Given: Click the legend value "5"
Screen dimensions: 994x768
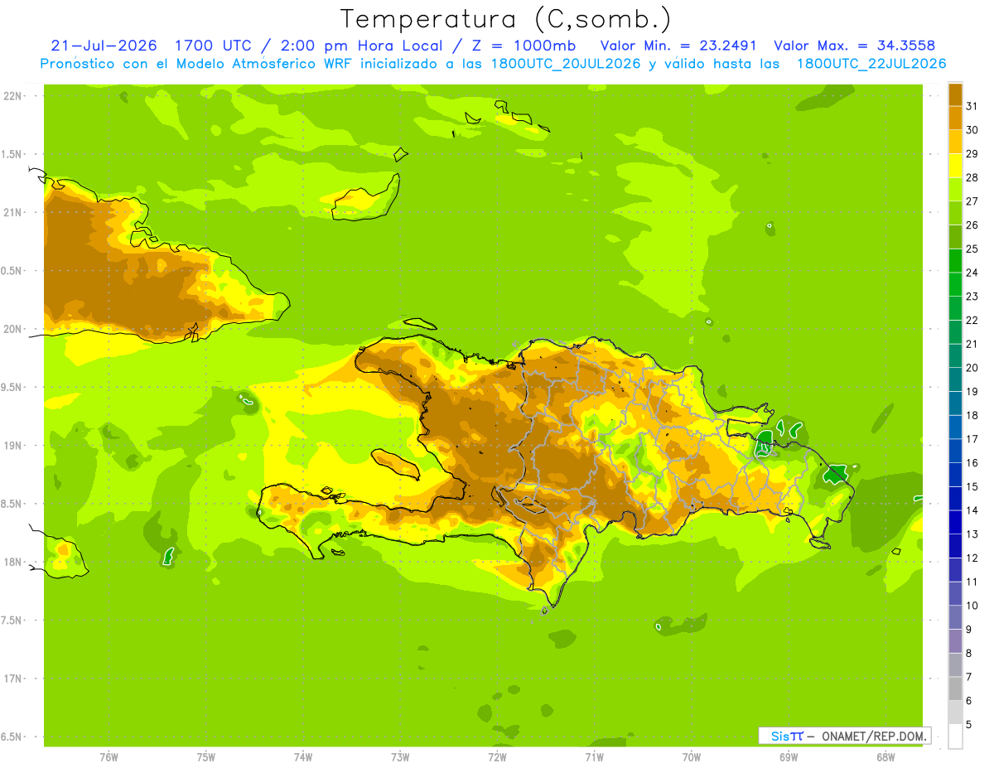Looking at the screenshot, I should click(x=969, y=725).
